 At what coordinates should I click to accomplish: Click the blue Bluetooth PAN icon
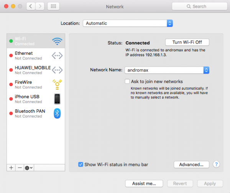57,113
